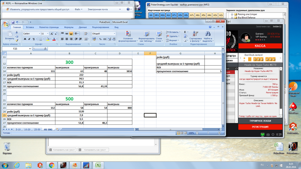
Task: Open fill color dropdown arrow
Action: click(50, 39)
